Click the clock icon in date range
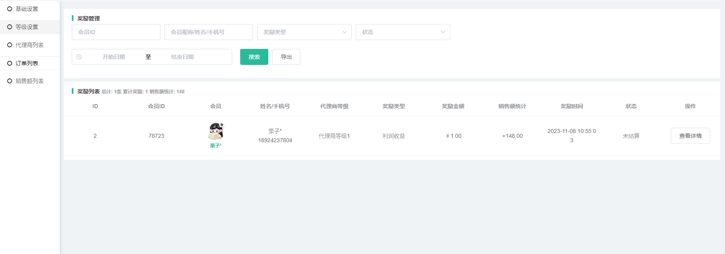The width and height of the screenshot is (725, 254). 79,57
